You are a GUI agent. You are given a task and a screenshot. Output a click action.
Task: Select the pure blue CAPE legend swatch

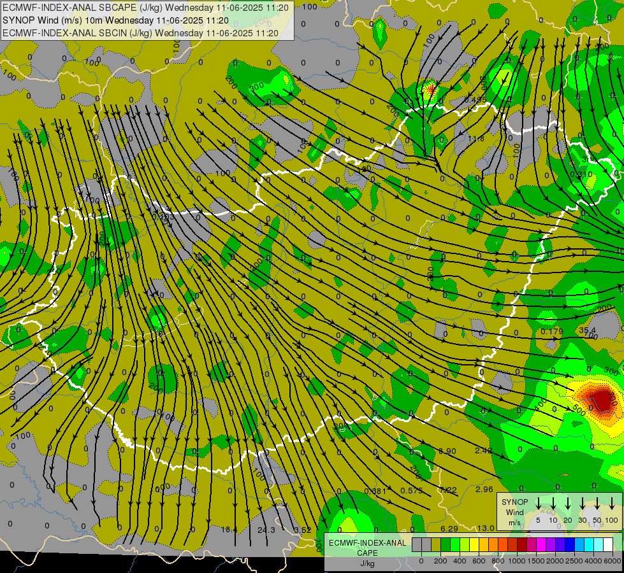[570, 545]
